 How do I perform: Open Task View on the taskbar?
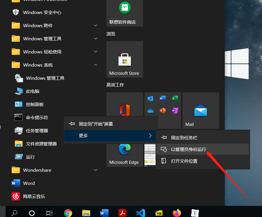point(49,213)
